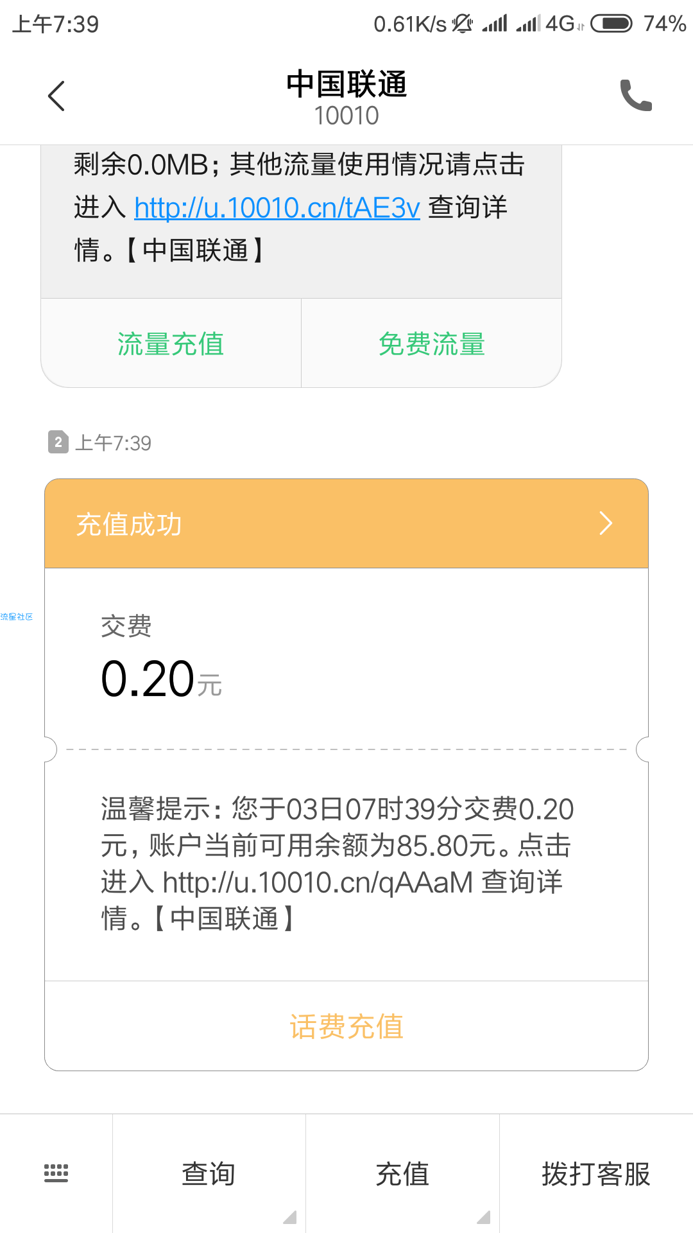Tap the 0.20元 payment amount
Viewport: 693px width, 1233px height.
(162, 679)
